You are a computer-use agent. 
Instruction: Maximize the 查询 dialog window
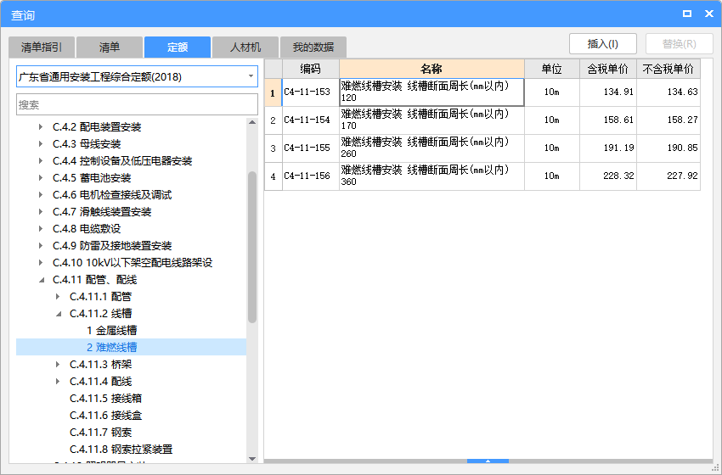[x=687, y=14]
